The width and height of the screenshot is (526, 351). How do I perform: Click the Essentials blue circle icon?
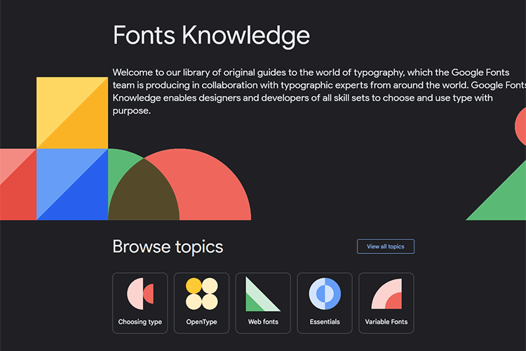point(324,293)
